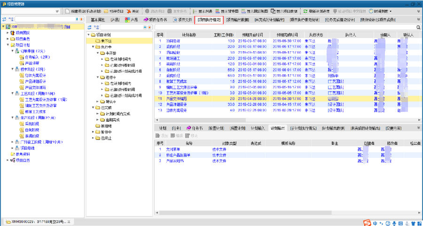This screenshot has width=423, height=226.
Task: Click the 刷新计划进度 refresh icon
Action: 305,11
